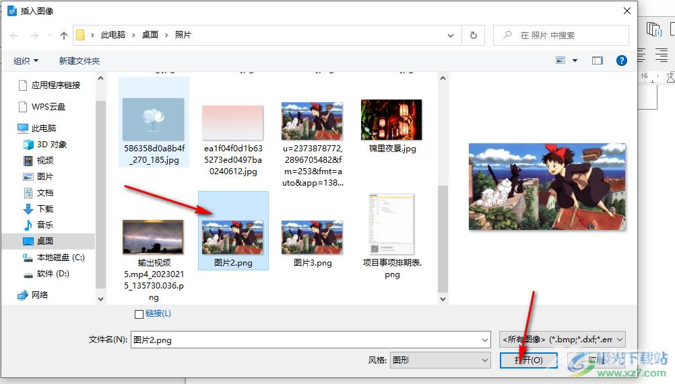The width and height of the screenshot is (675, 384).
Task: Click the large Kiki preview image
Action: click(547, 186)
